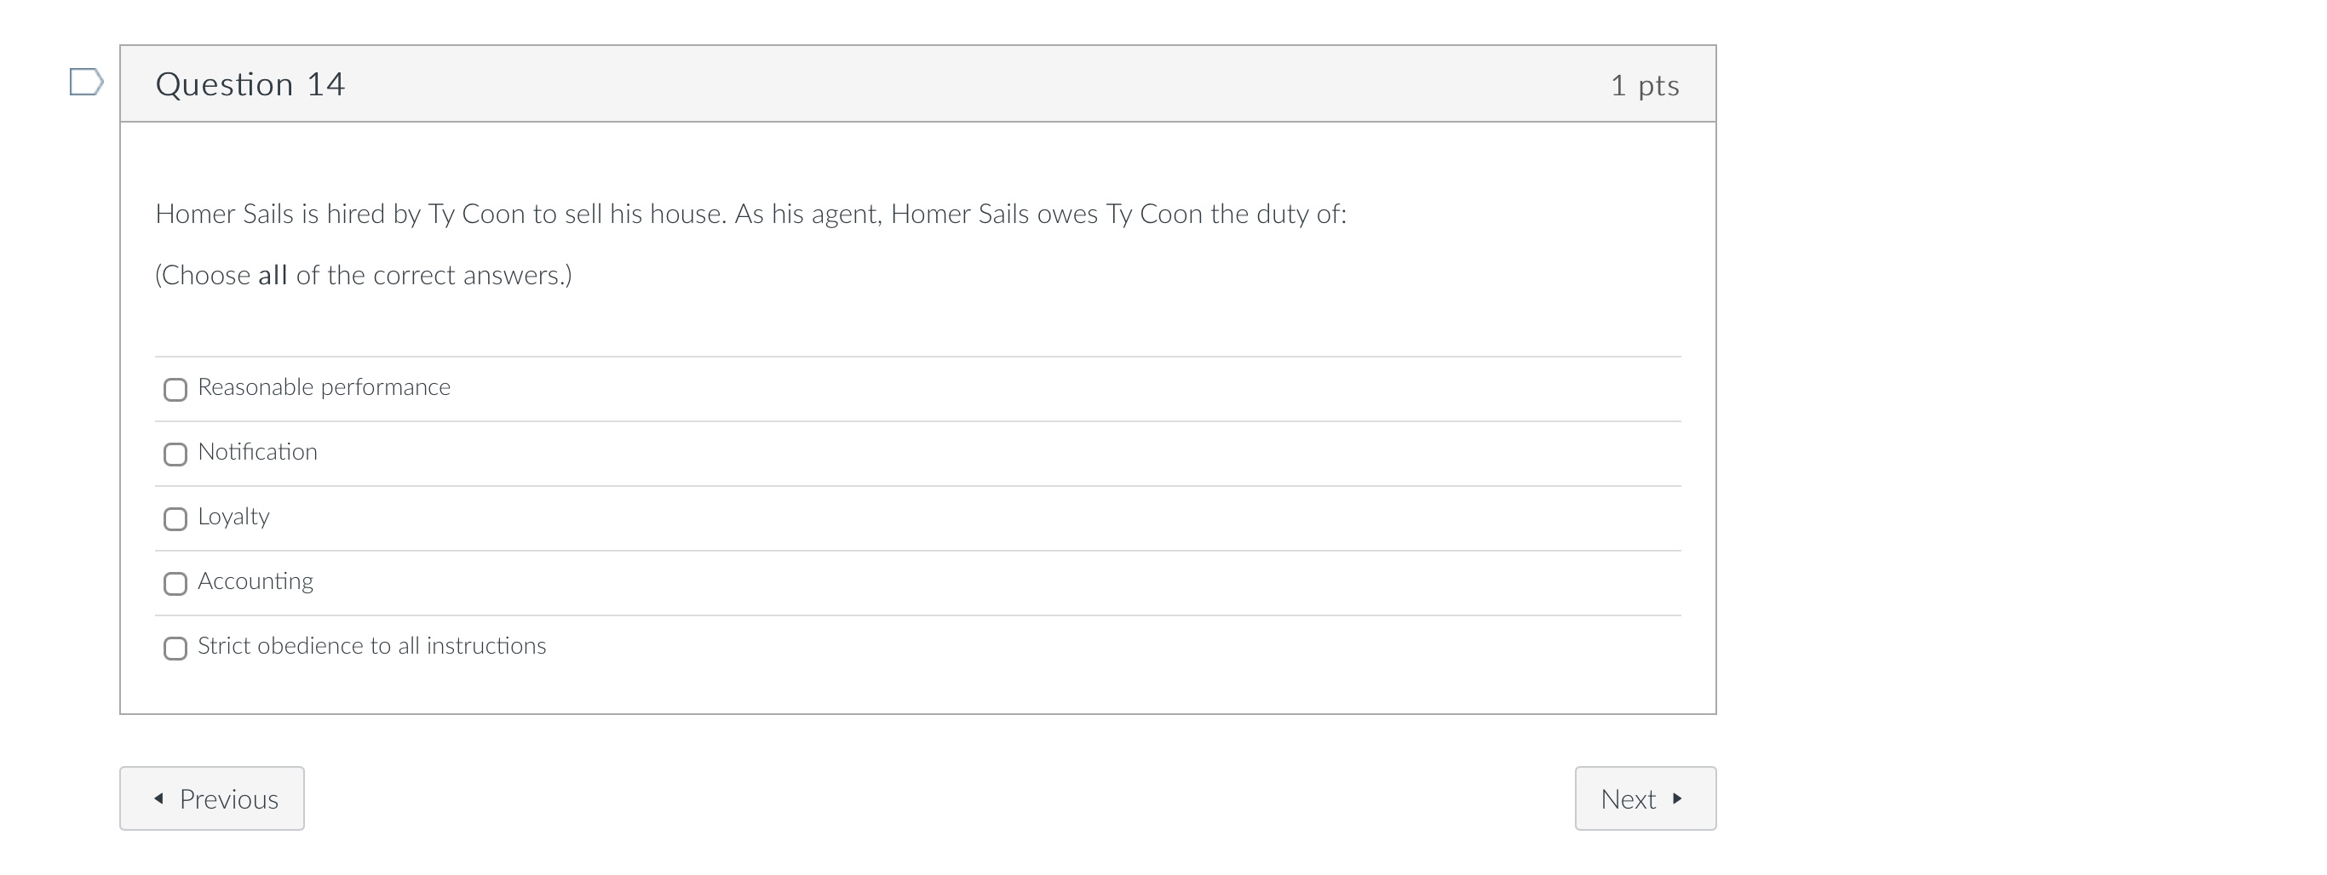Check the Accounting option
Screen dimensions: 2327x875
[176, 583]
